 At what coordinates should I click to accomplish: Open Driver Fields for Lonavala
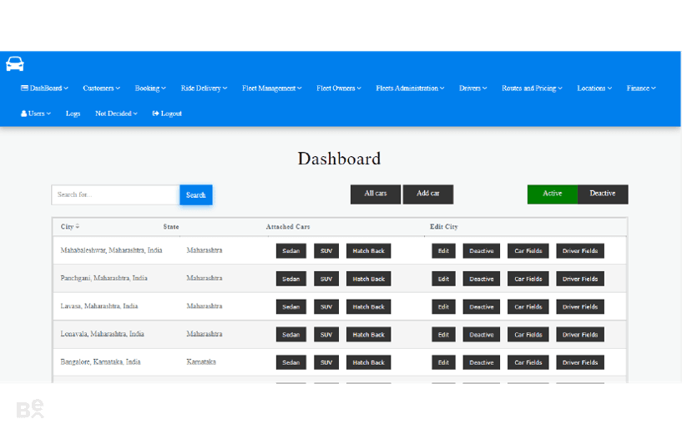(x=580, y=335)
